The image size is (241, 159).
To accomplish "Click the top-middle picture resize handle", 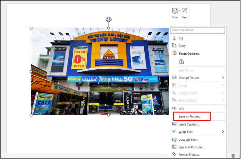I will click(108, 28).
